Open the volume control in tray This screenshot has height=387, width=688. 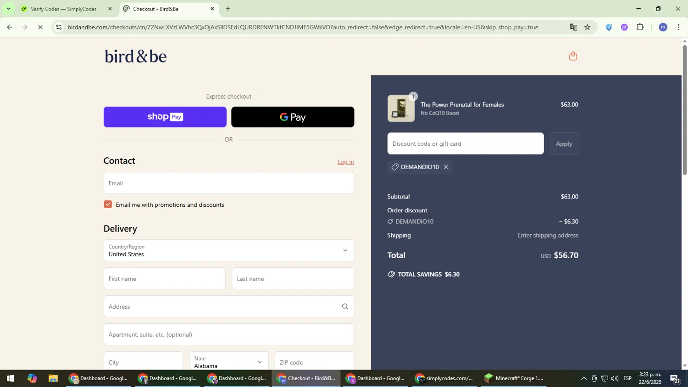(x=615, y=379)
